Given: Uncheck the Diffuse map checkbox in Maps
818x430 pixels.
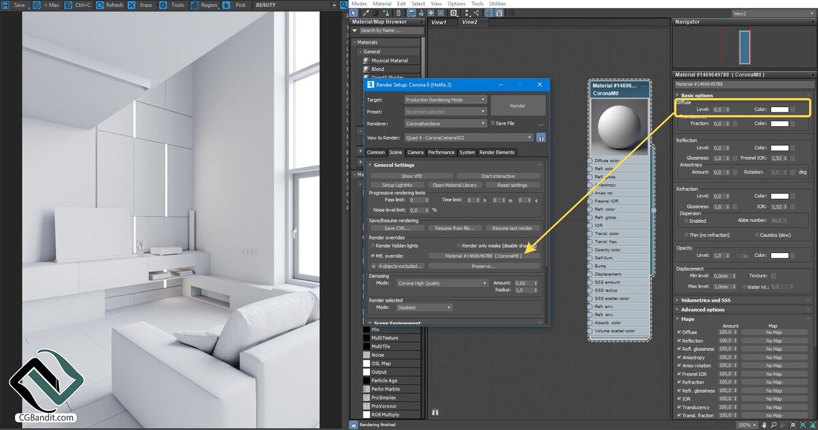Looking at the screenshot, I should [x=680, y=333].
